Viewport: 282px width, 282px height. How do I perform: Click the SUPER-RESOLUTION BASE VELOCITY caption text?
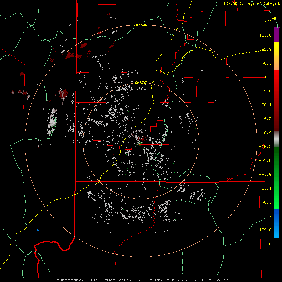click(99, 280)
